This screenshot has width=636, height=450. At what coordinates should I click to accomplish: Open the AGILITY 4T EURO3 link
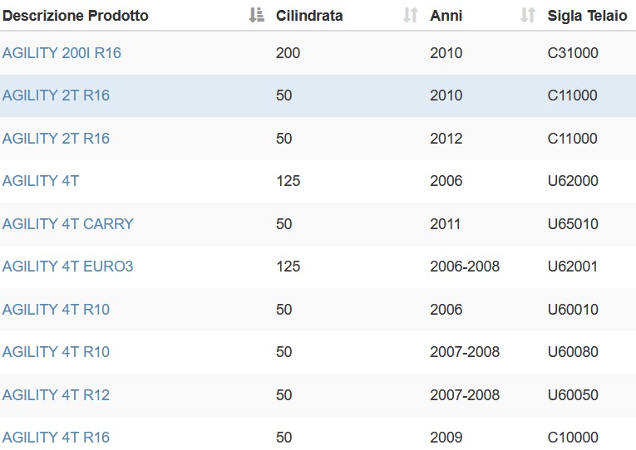pos(67,267)
